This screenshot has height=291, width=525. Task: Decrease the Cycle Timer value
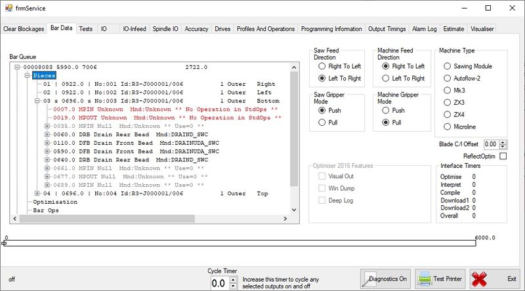pos(234,286)
